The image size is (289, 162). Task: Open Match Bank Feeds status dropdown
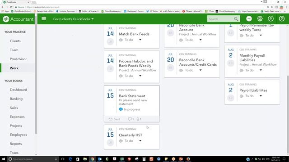coord(140,40)
